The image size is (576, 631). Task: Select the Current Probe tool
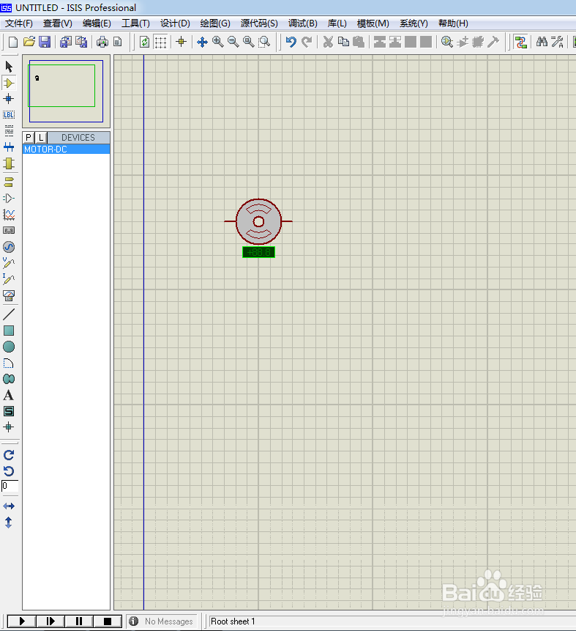[x=9, y=279]
